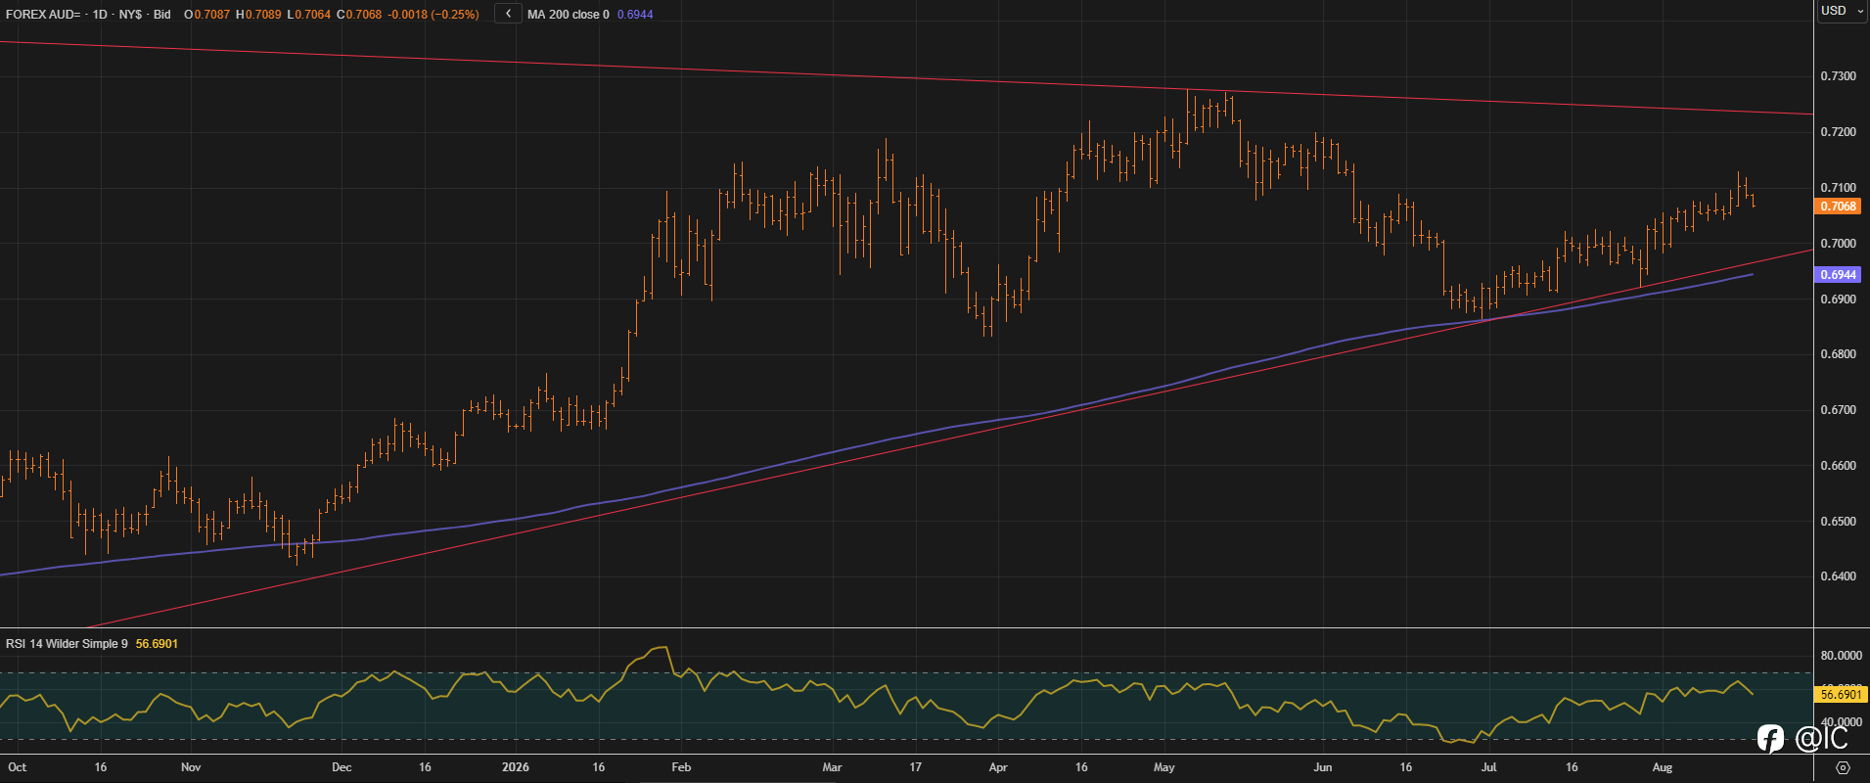1870x783 pixels.
Task: Click the 0.7200 price axis label
Action: tap(1838, 132)
